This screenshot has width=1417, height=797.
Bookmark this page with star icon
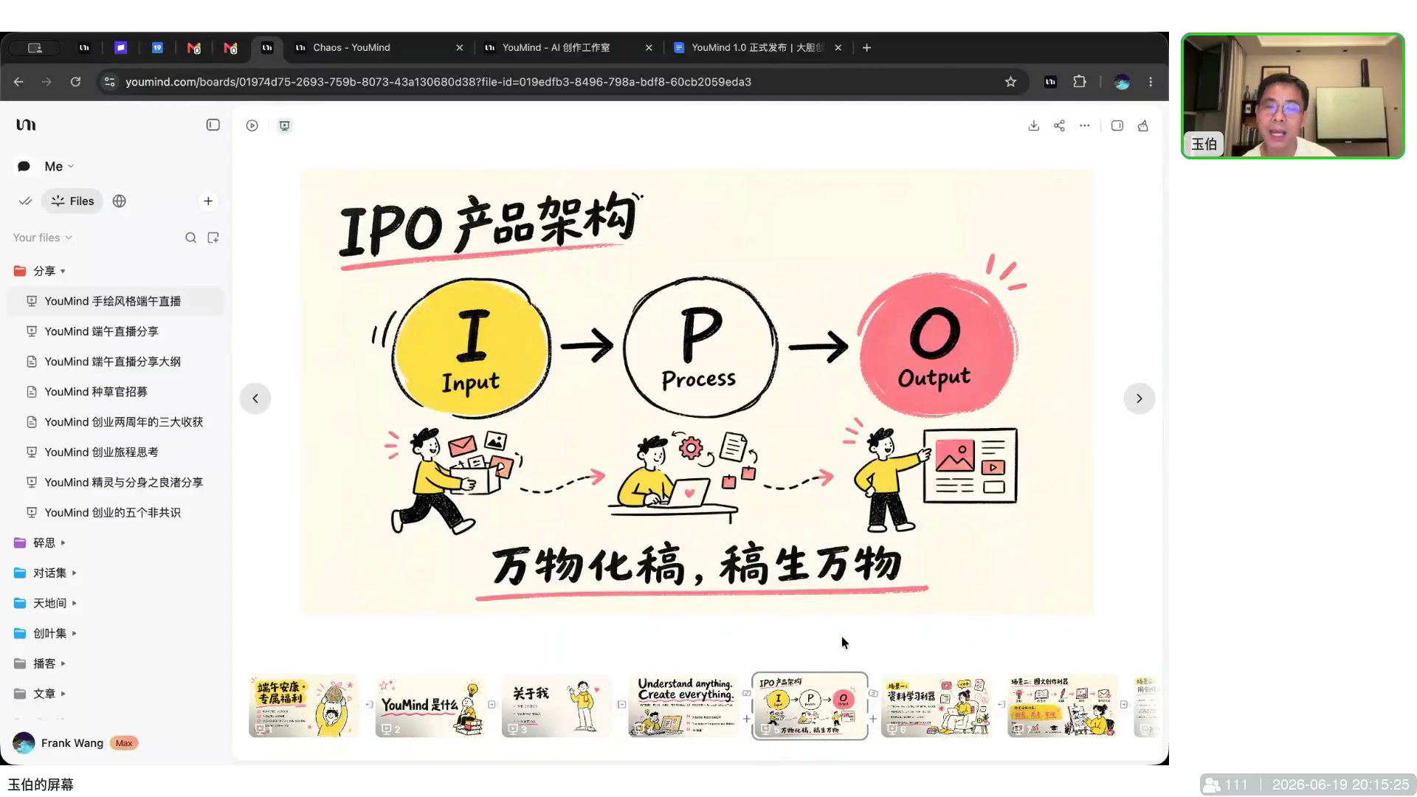tap(1010, 82)
